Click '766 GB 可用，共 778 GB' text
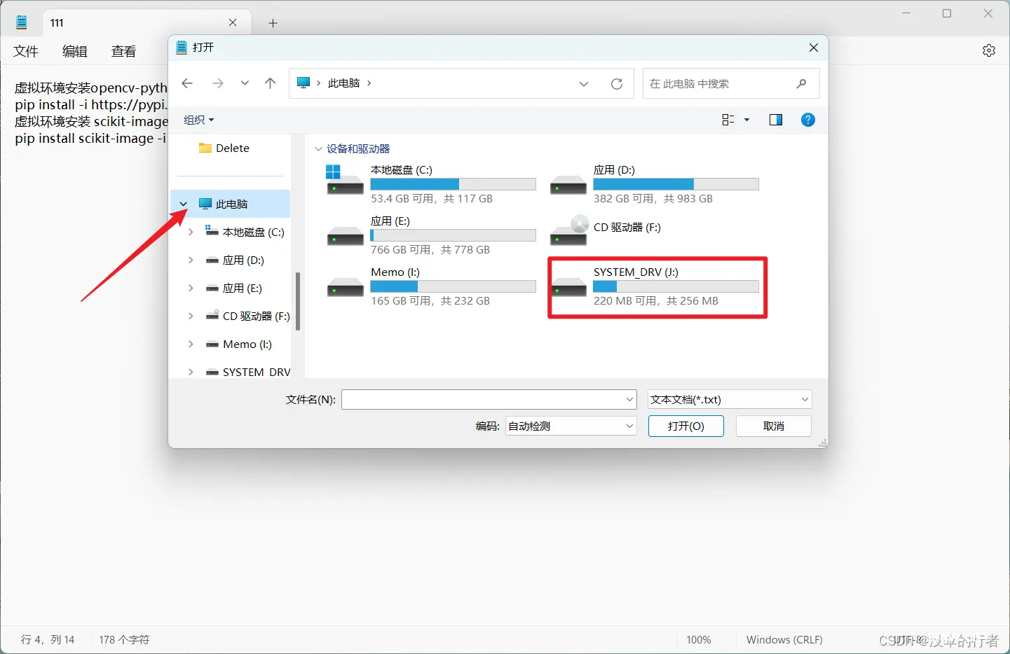 [x=430, y=250]
